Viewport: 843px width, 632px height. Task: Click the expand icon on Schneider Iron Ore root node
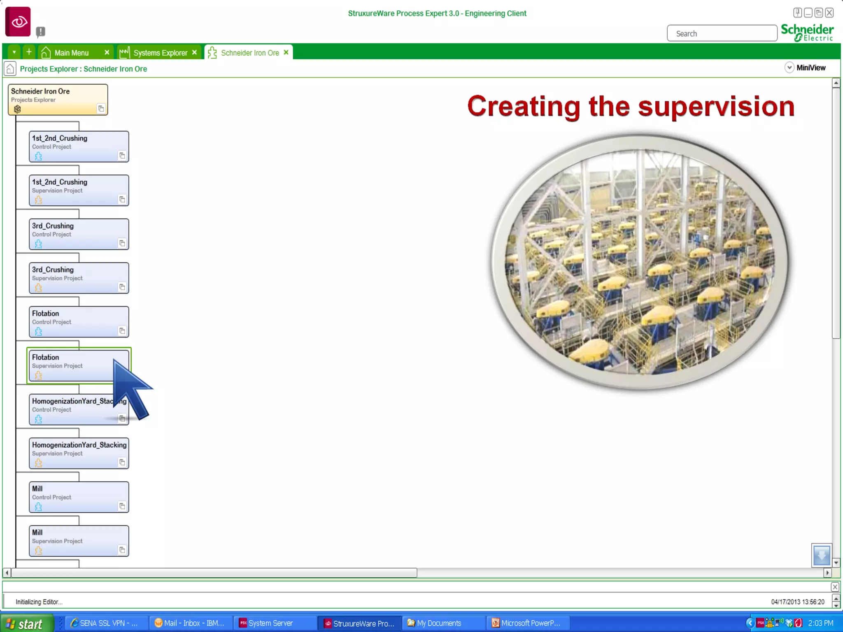click(101, 109)
